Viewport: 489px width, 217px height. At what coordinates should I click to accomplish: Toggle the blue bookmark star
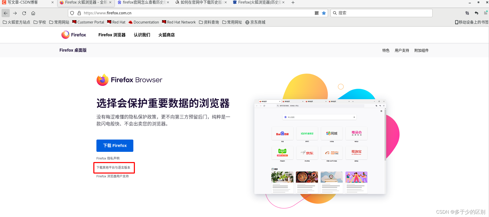(324, 13)
